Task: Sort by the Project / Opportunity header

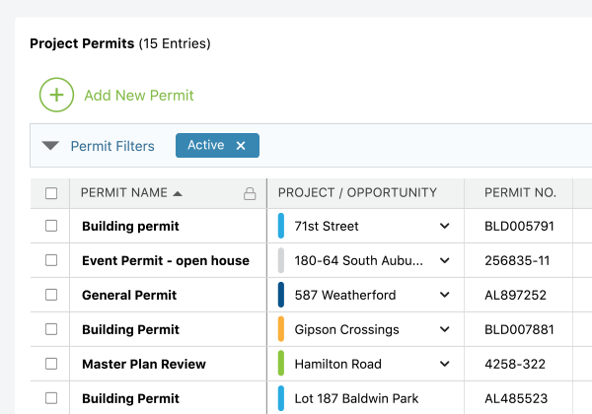Action: tap(357, 192)
